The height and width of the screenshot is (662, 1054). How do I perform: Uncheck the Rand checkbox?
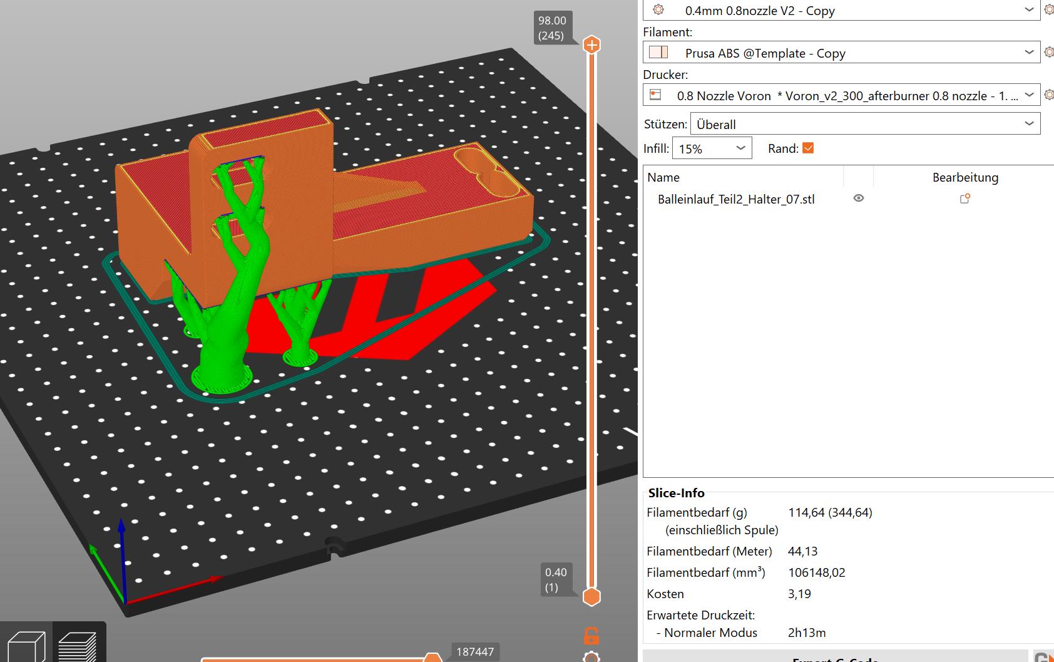click(x=808, y=148)
